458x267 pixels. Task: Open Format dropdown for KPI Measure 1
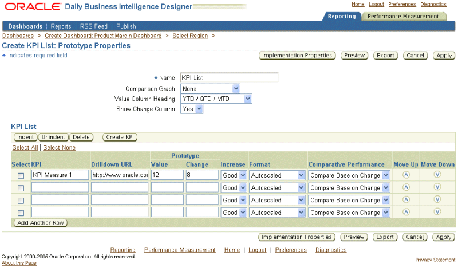277,175
